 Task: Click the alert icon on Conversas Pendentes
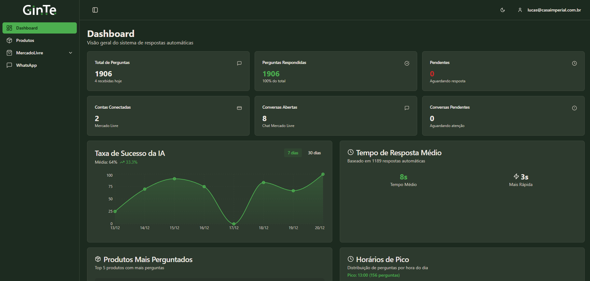pos(574,108)
